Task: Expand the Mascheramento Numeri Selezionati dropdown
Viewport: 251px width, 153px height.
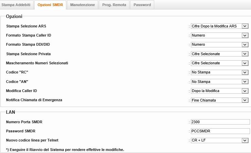Action: click(219, 63)
